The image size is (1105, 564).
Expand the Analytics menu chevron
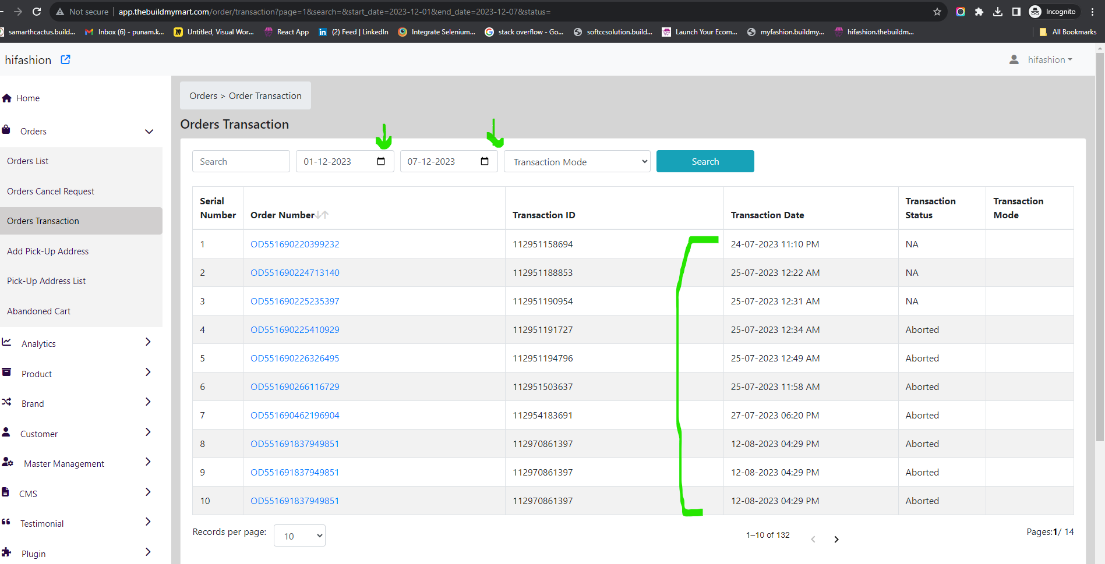[x=148, y=342]
